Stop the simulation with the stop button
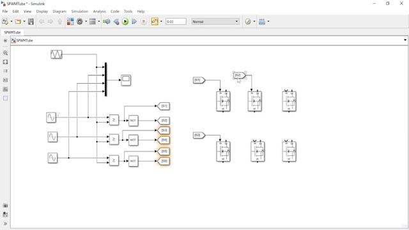Viewport: 409px width, 230px height. coord(143,21)
